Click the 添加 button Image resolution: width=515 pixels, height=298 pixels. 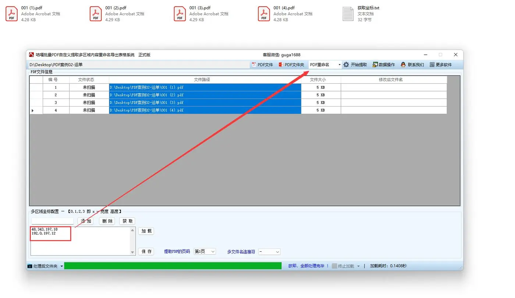(x=86, y=221)
